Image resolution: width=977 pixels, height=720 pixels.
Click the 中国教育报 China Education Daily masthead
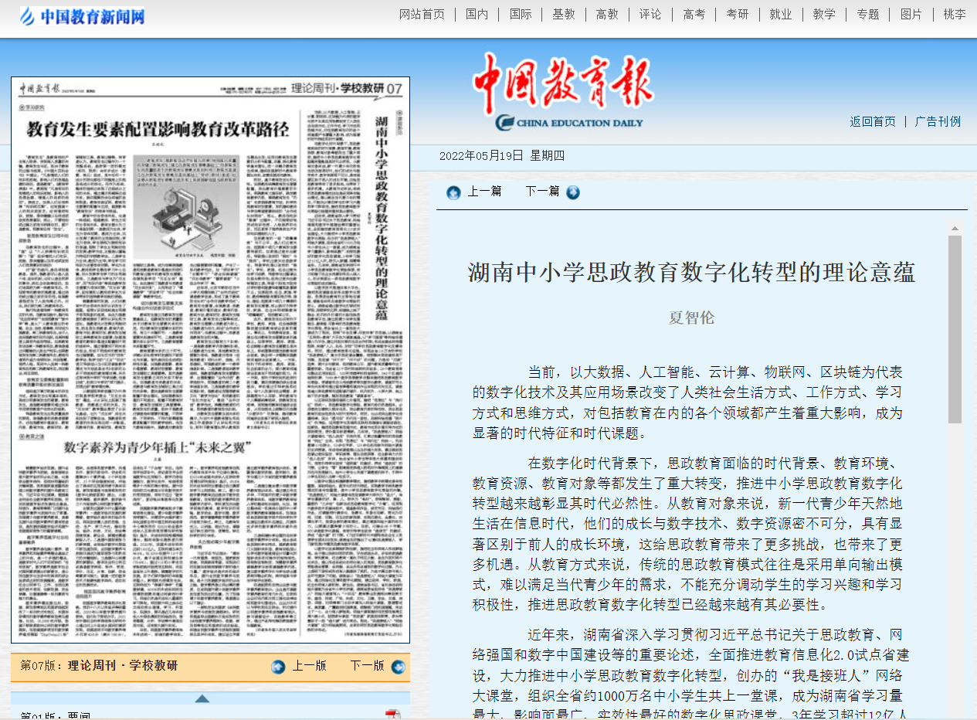pos(564,93)
